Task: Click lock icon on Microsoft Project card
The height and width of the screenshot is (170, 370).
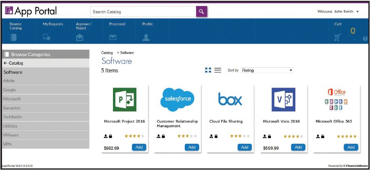Action: (x=110, y=136)
